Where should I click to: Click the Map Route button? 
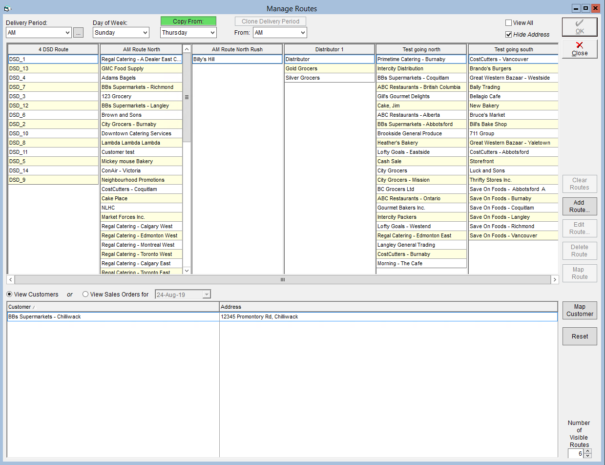pyautogui.click(x=580, y=273)
